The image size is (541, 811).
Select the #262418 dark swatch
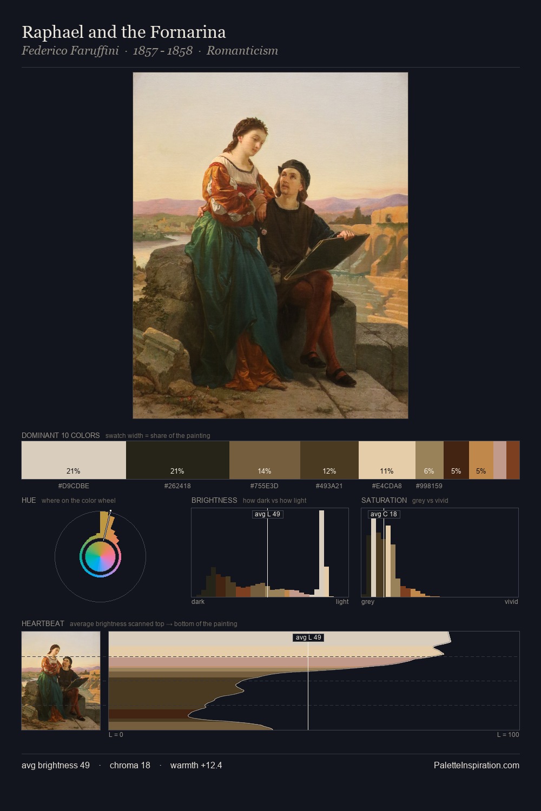(177, 460)
